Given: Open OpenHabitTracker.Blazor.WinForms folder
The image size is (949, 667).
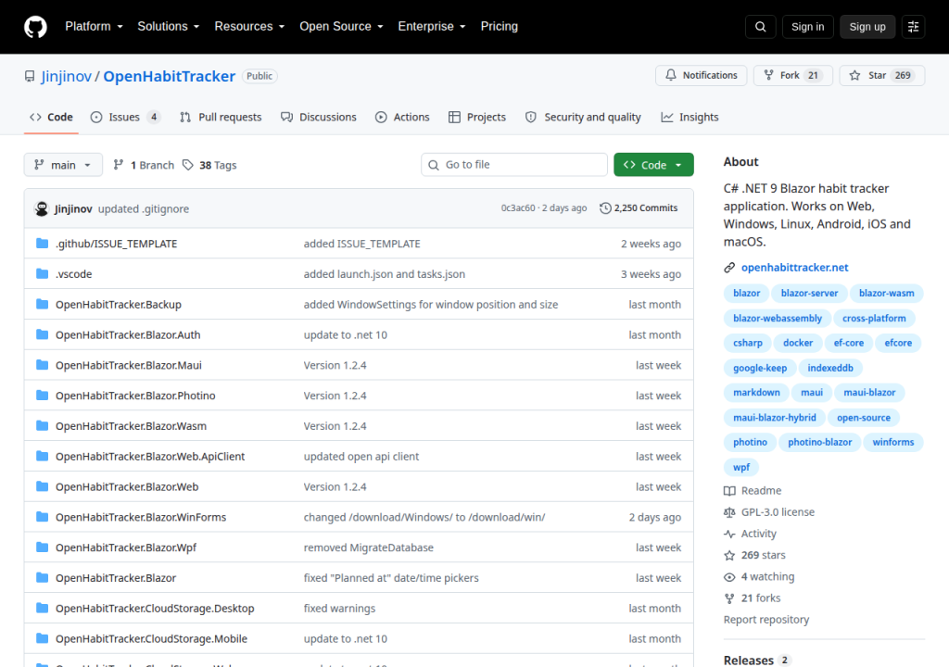Looking at the screenshot, I should click(141, 517).
